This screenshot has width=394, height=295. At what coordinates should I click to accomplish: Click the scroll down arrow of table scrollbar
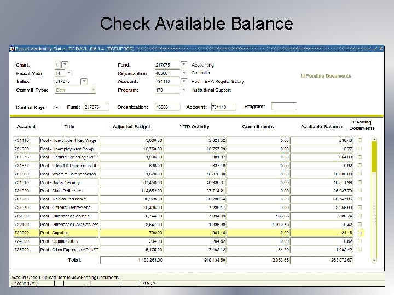click(374, 261)
